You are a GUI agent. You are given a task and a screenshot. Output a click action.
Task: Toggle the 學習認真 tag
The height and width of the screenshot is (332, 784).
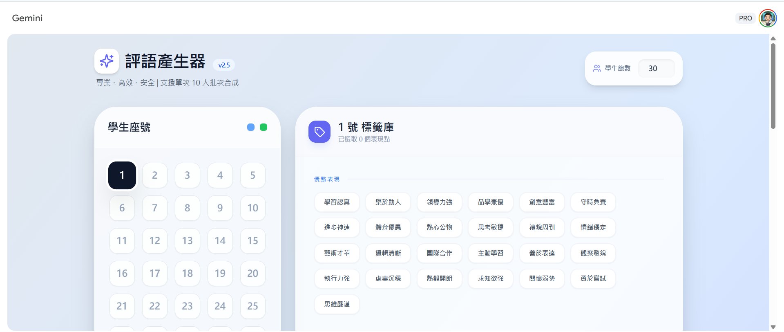pos(337,202)
